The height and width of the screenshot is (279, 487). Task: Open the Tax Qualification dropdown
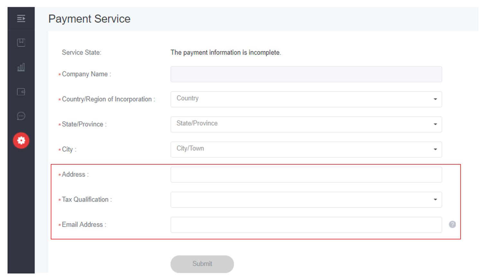point(306,199)
